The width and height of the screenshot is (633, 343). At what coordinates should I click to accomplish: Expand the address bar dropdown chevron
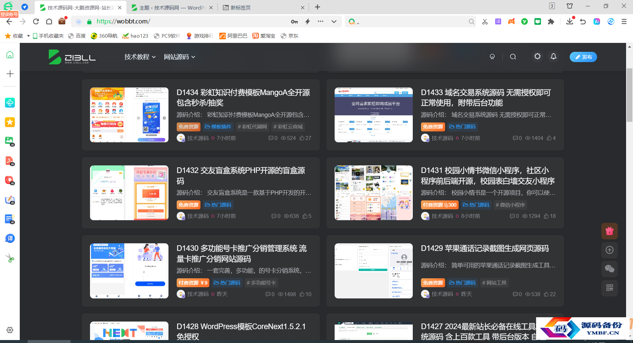(334, 21)
